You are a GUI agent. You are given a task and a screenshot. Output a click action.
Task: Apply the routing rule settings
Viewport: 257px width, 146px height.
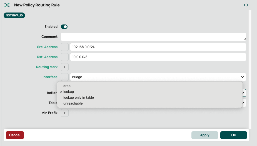pos(204,135)
